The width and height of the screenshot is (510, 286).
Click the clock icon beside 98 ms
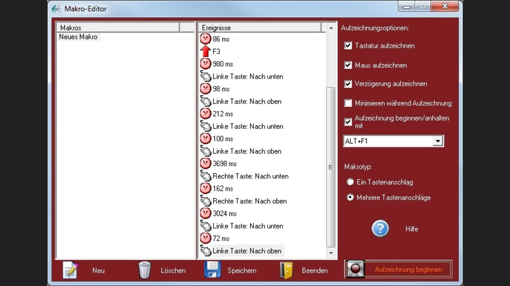[205, 89]
